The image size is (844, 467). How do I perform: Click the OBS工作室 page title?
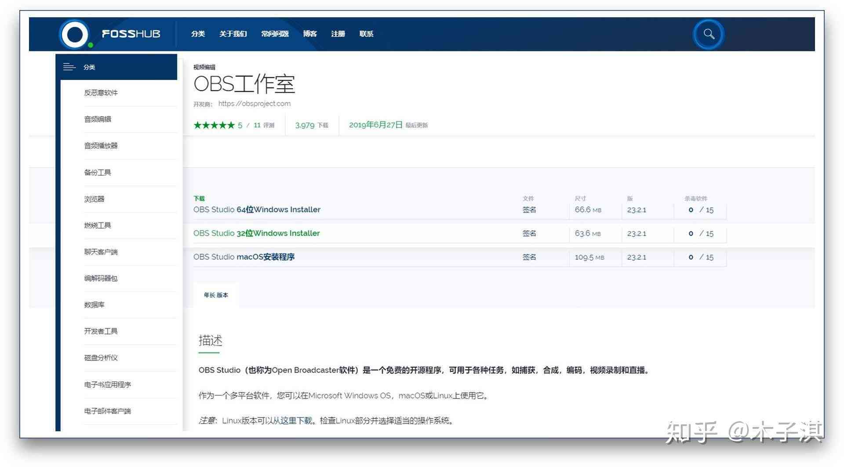(244, 84)
